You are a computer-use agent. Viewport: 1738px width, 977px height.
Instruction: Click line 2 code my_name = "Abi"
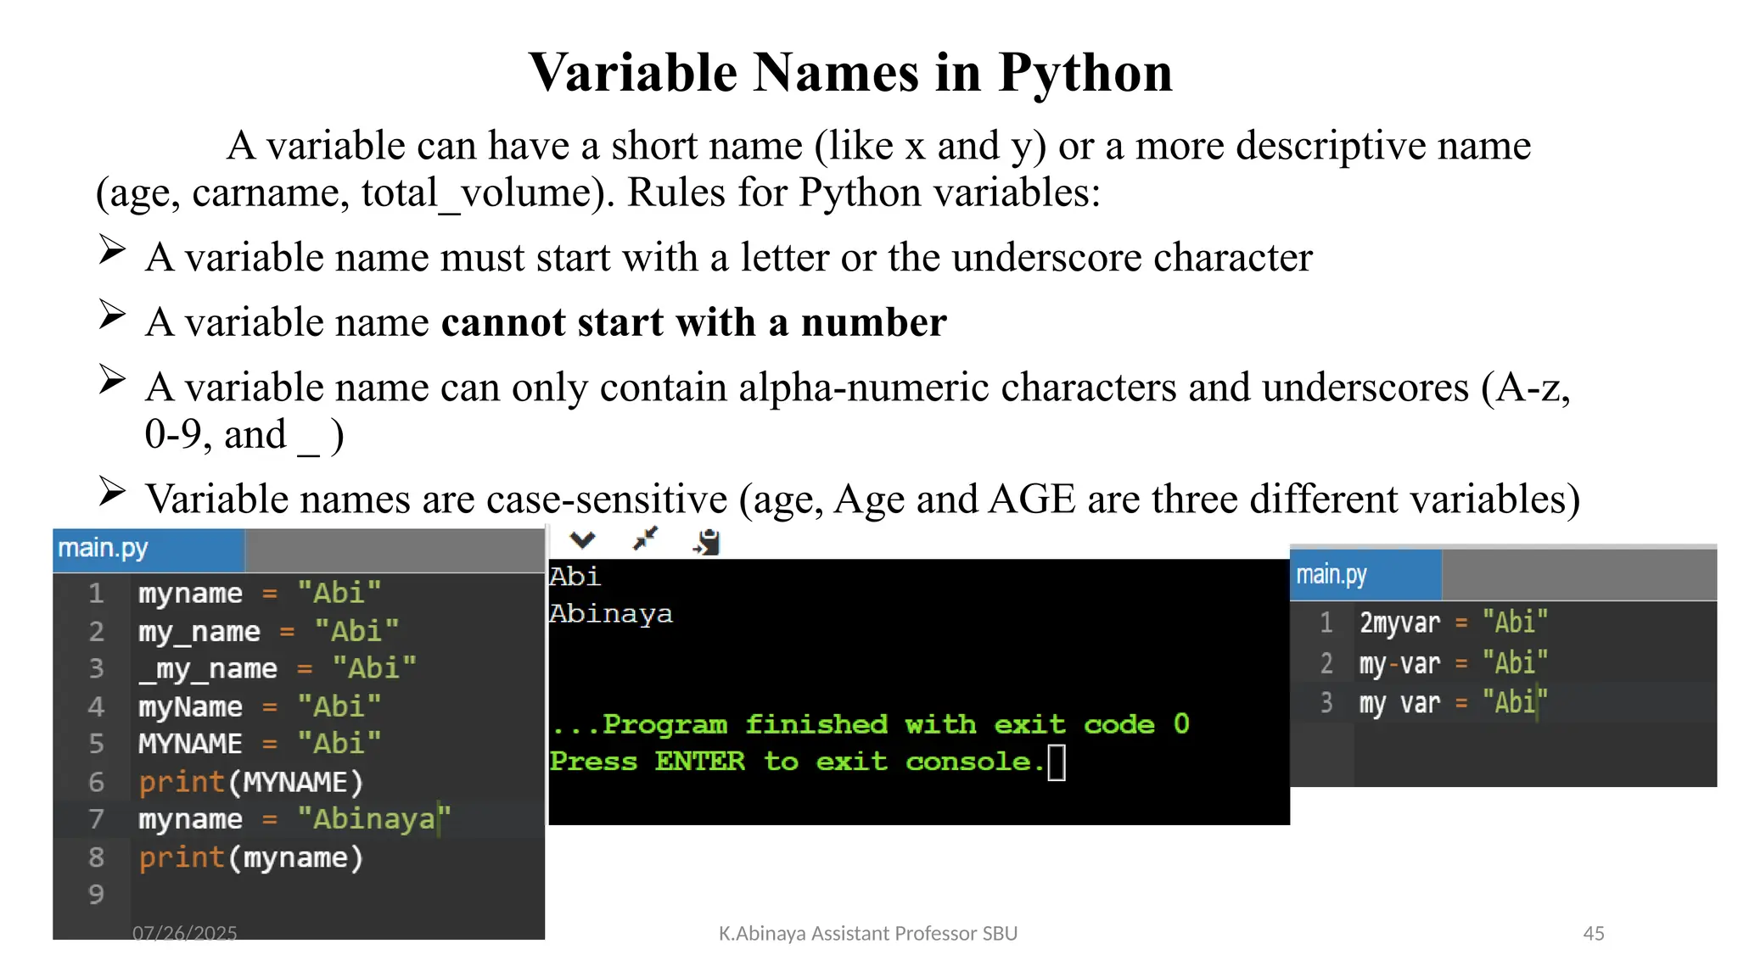tap(268, 631)
